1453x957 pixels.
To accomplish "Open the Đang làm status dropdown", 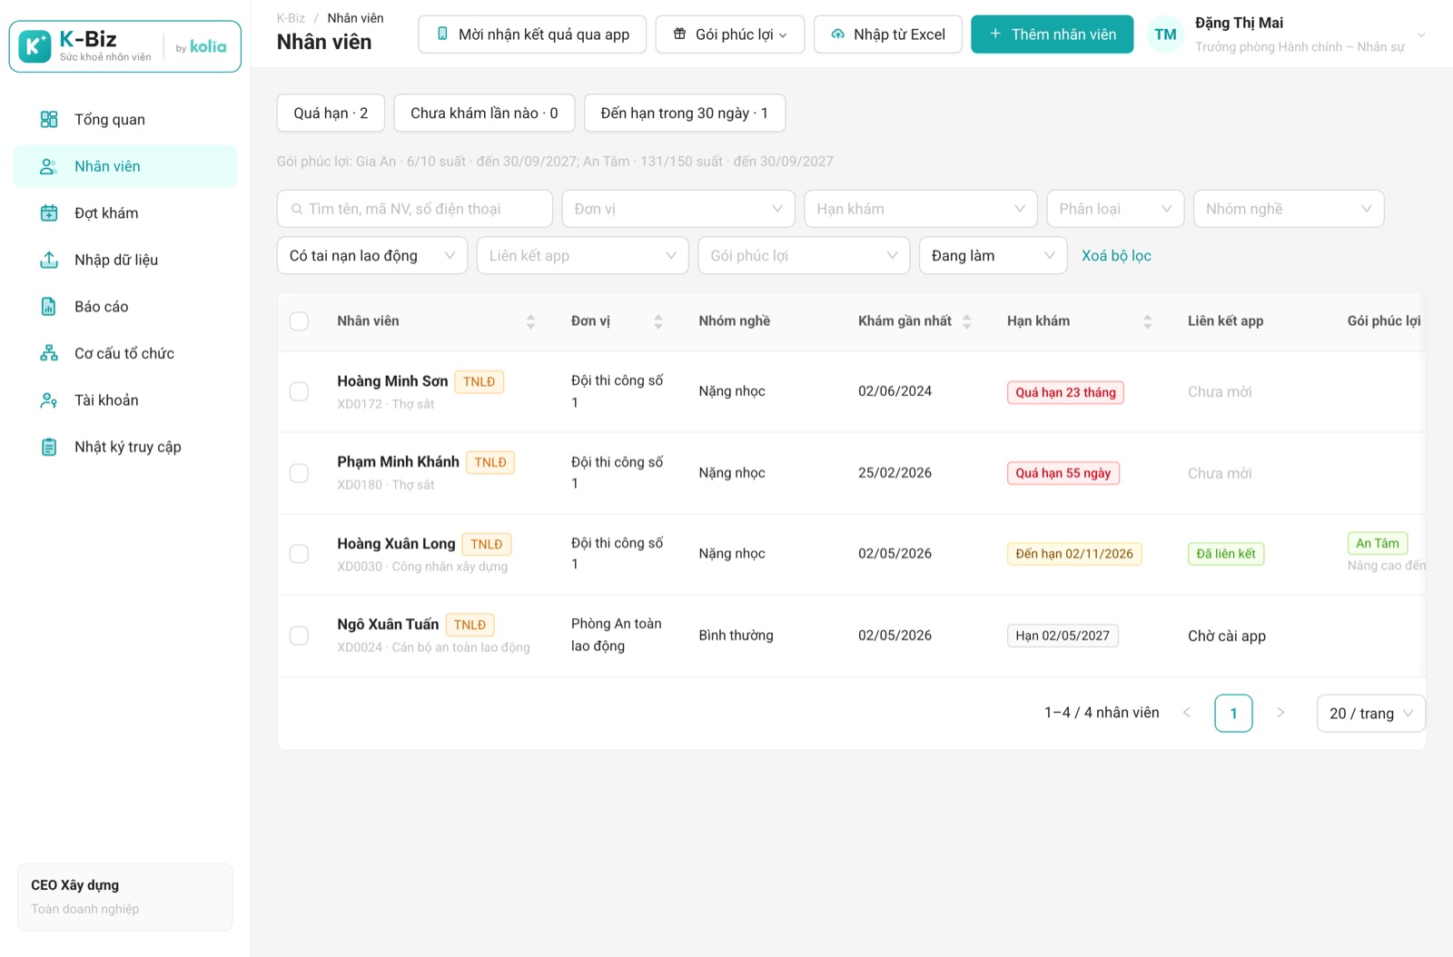I will (993, 256).
